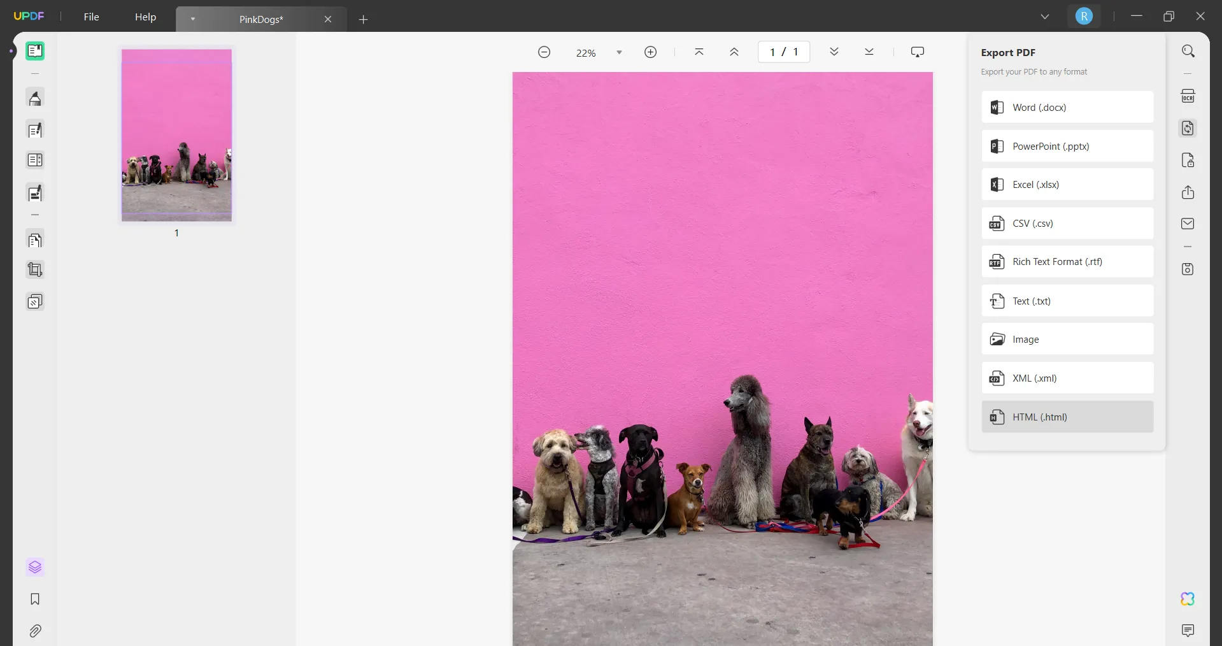Viewport: 1222px width, 646px height.
Task: Open the Search panel
Action: [1188, 50]
